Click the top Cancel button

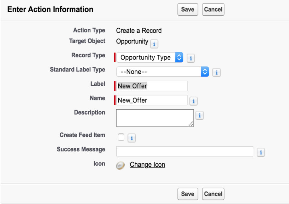(x=213, y=9)
